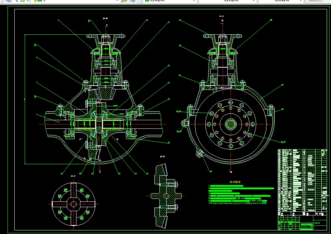Select the B—B section view label
The image size is (331, 234).
point(105,19)
